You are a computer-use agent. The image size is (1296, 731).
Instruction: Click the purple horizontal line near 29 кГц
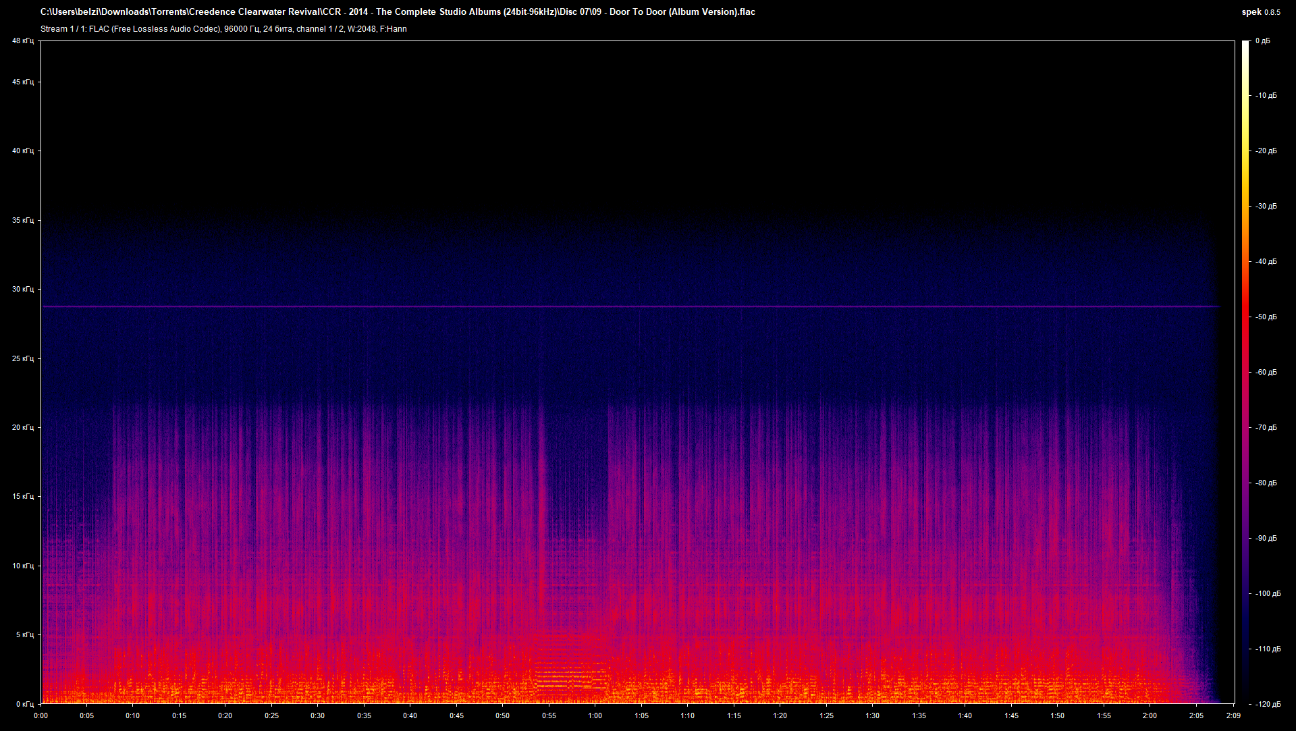pos(607,305)
